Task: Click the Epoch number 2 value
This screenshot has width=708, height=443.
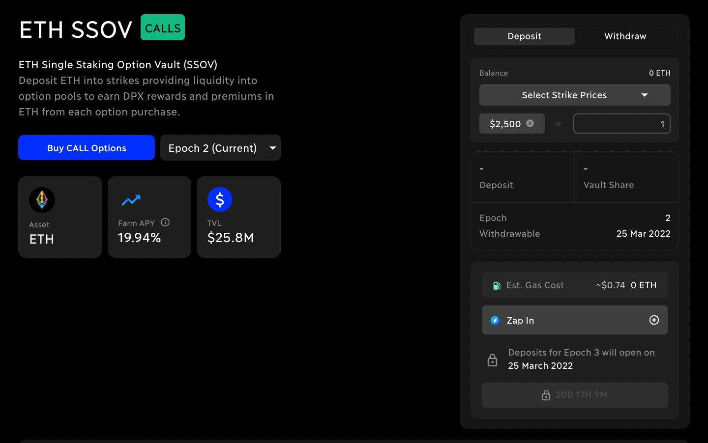Action: click(668, 218)
